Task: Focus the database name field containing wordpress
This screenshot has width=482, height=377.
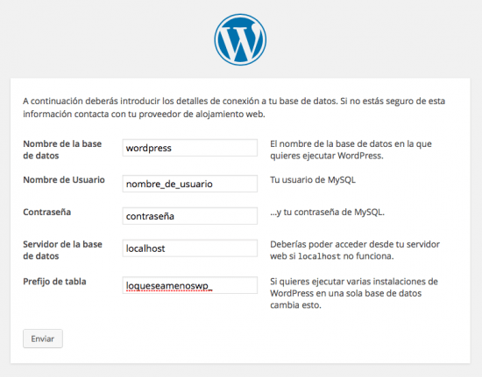Action: coord(189,148)
